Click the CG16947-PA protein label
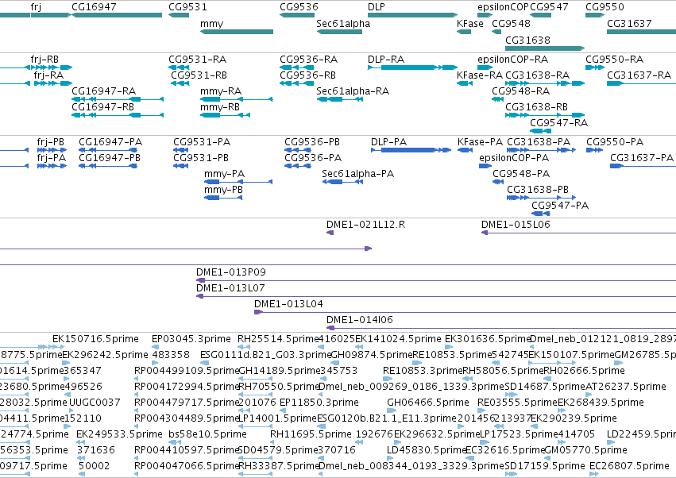Image resolution: width=676 pixels, height=478 pixels. coord(110,142)
